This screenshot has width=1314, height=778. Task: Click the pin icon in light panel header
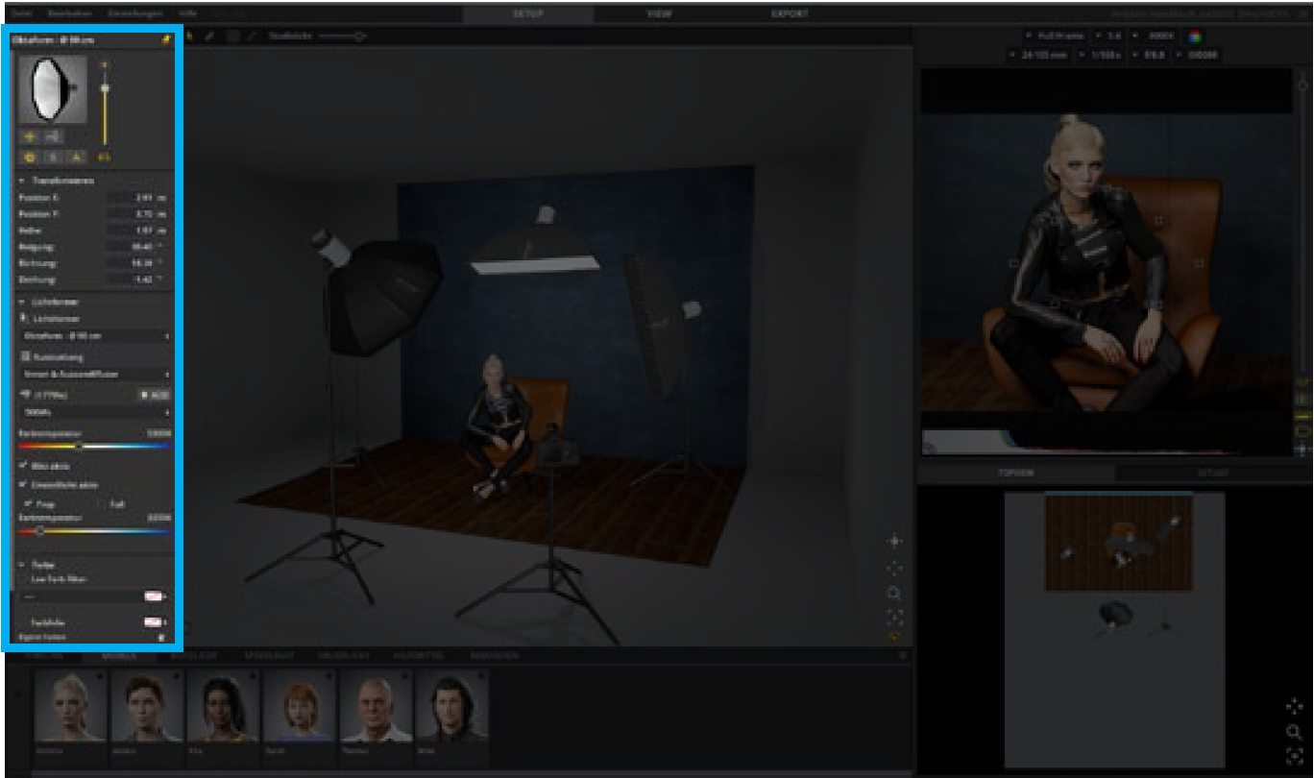coord(166,39)
